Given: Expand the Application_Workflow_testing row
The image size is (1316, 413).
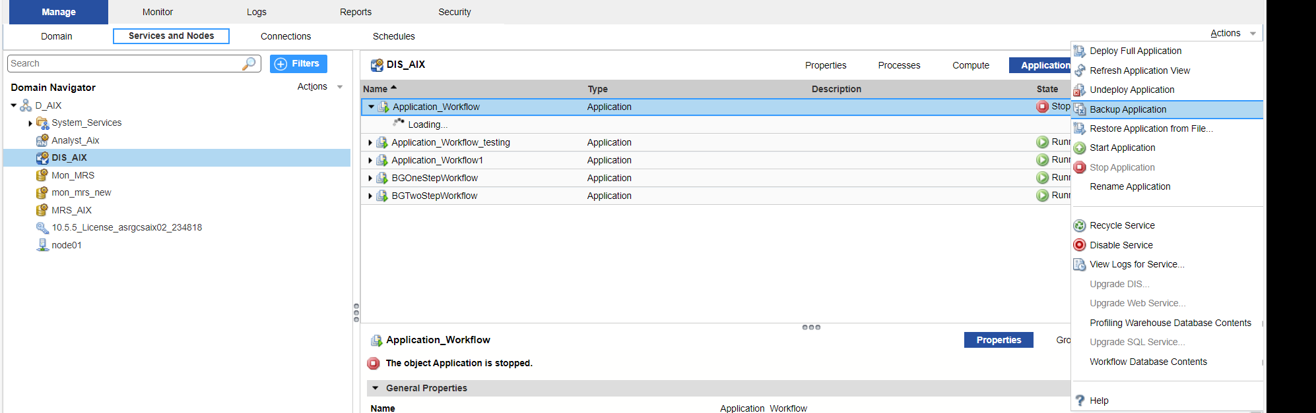Looking at the screenshot, I should pyautogui.click(x=370, y=142).
